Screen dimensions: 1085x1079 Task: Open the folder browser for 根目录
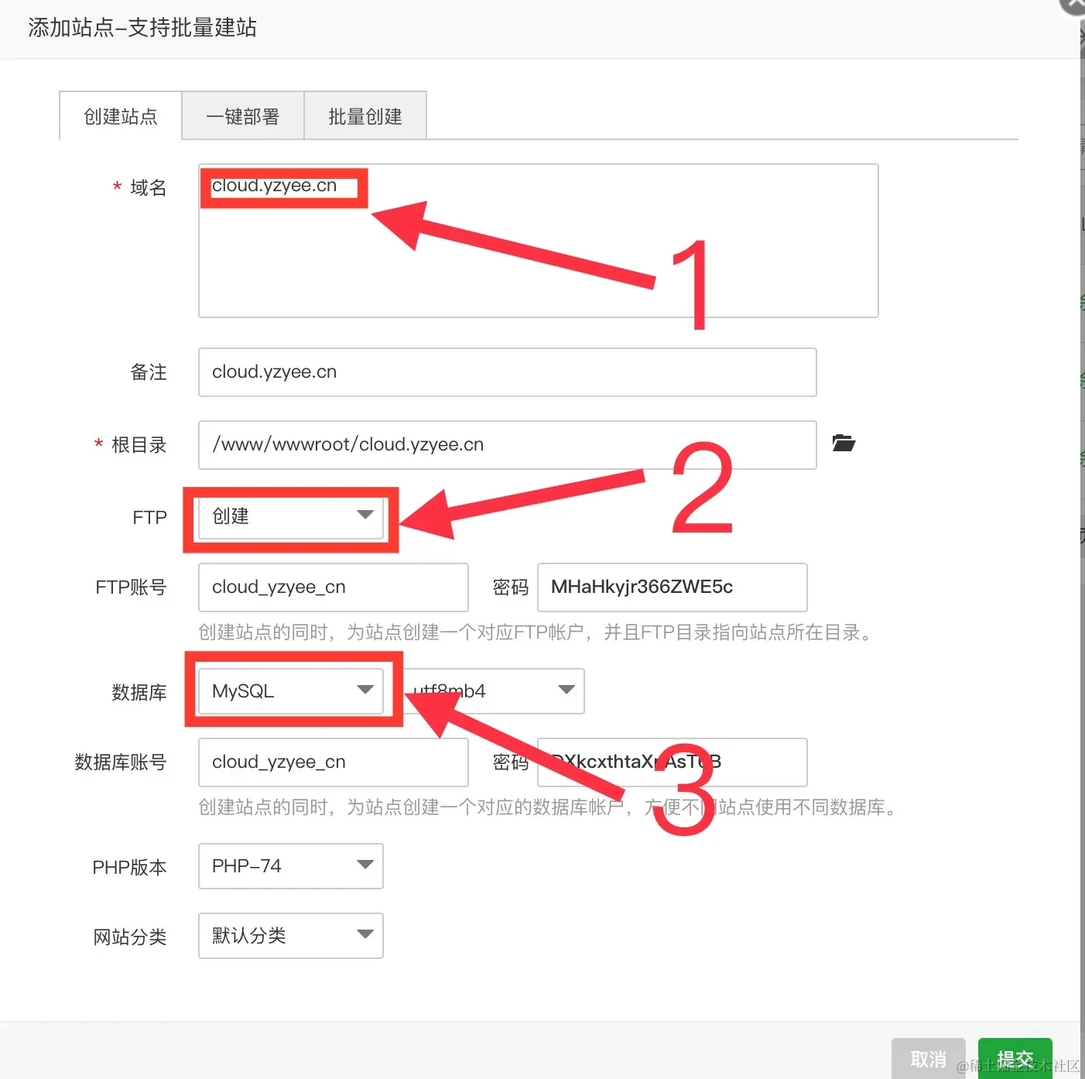point(844,444)
